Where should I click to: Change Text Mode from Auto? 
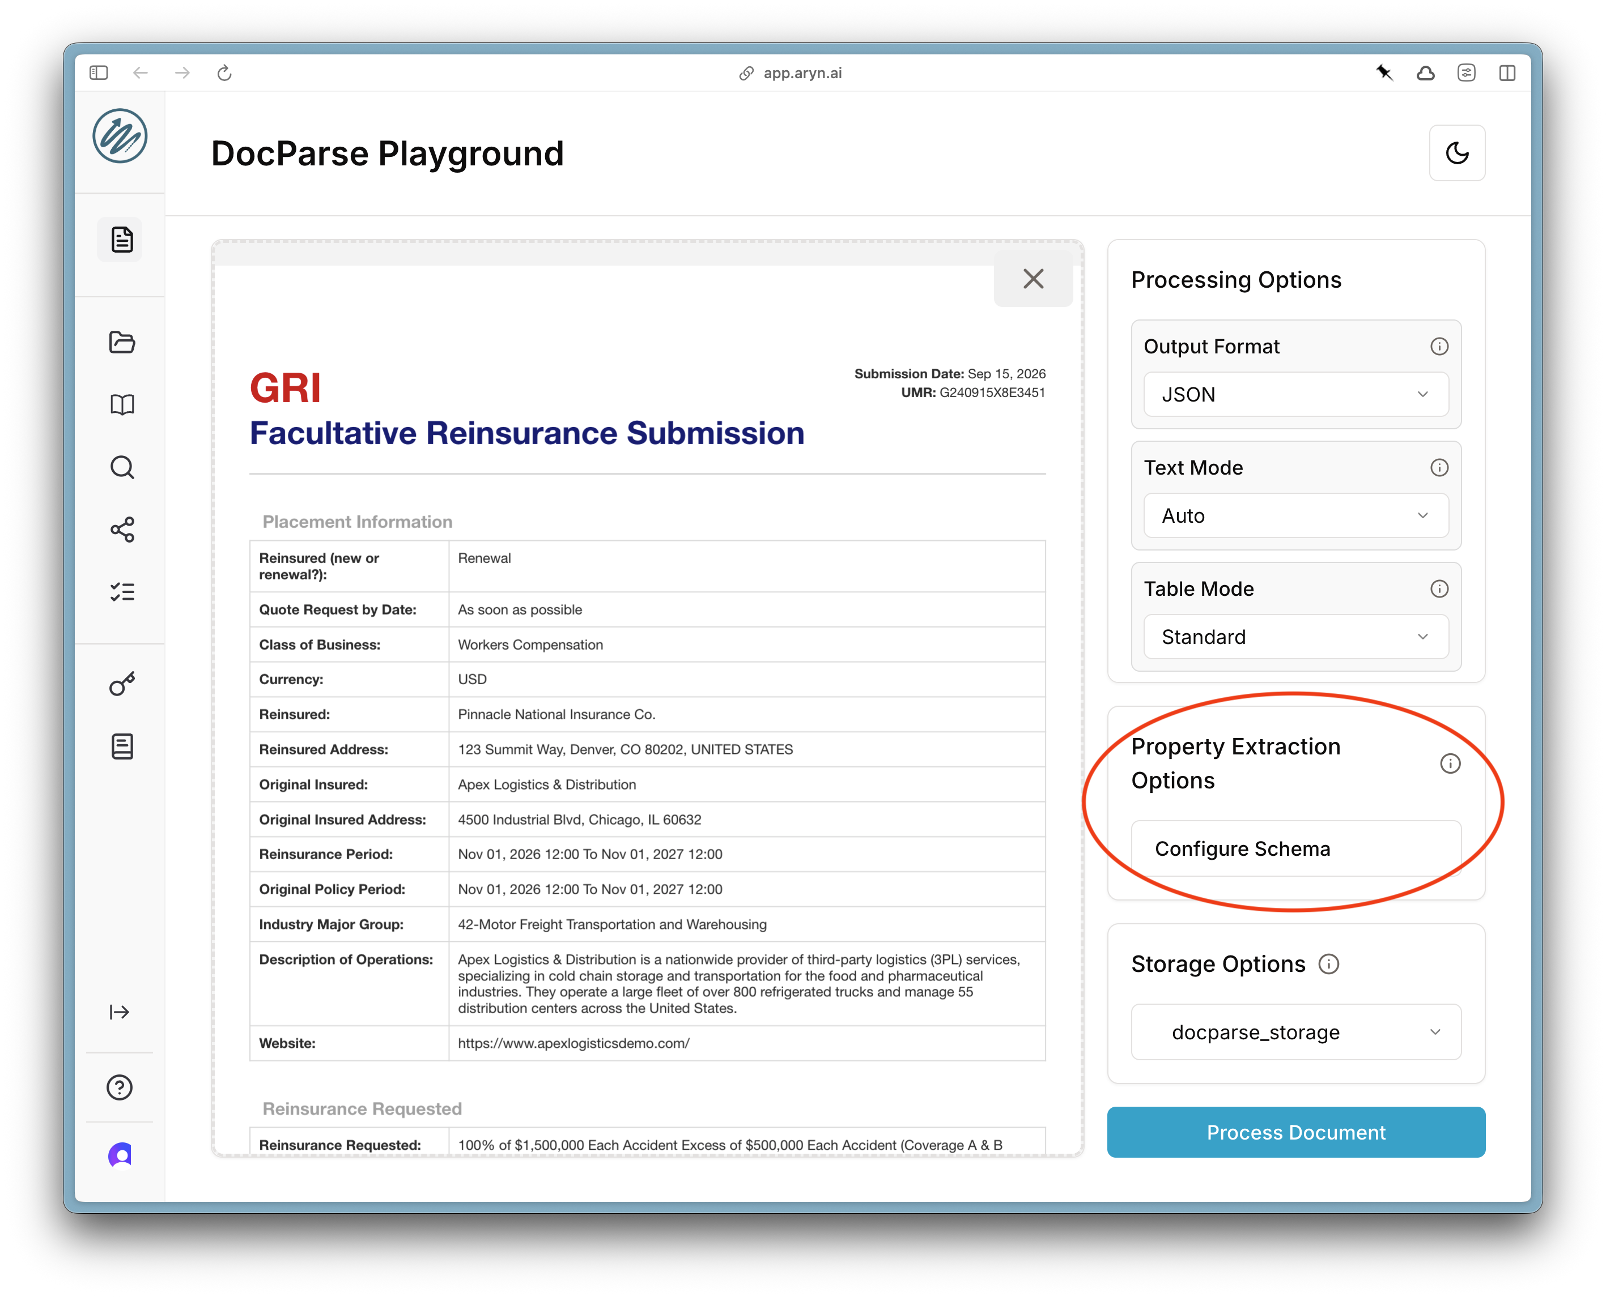[1295, 515]
